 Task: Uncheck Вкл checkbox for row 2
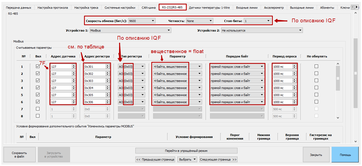click(x=38, y=73)
